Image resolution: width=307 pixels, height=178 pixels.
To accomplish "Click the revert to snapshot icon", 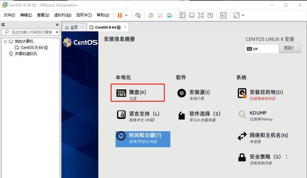I will click(160, 15).
